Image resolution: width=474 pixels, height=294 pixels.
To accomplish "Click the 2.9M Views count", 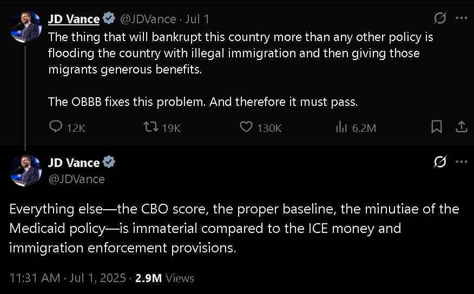I will 164,278.
